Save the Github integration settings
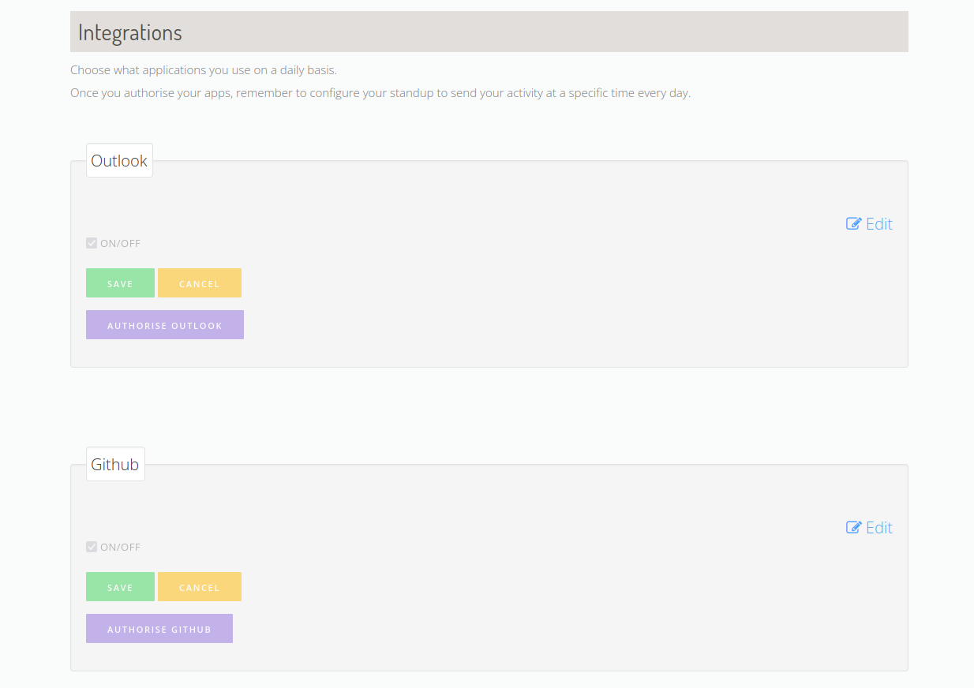974x688 pixels. click(x=120, y=587)
